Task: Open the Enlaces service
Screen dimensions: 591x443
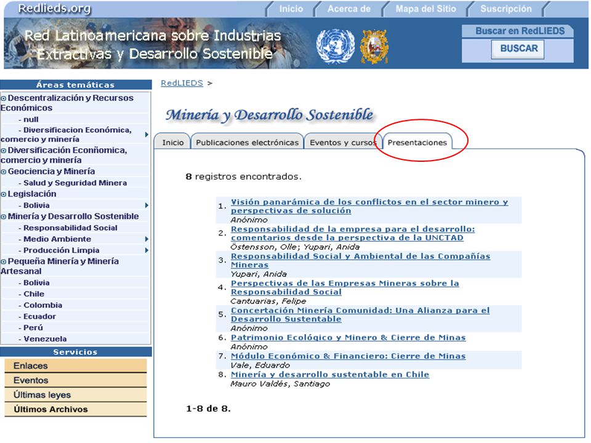Action: [x=75, y=365]
